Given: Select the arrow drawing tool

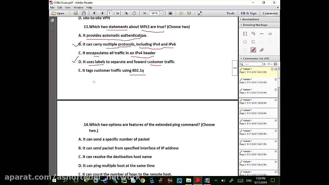Looking at the screenshot, I should [x=270, y=34].
